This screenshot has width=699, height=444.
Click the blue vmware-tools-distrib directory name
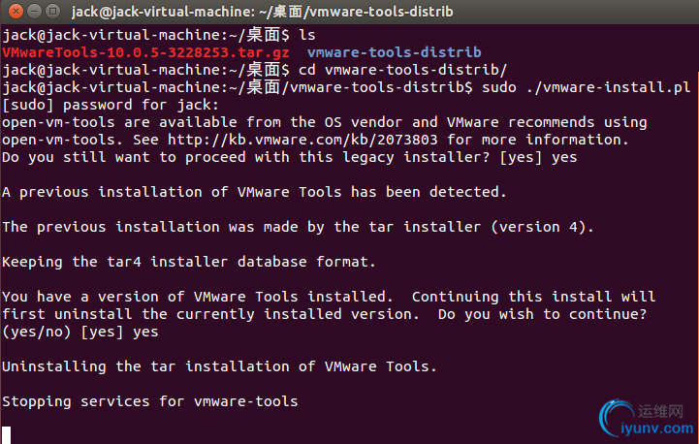[x=394, y=52]
